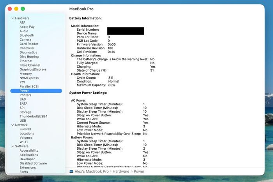Image resolution: width=273 pixels, height=182 pixels.
Task: Click Hardware in the path bar
Action: point(121,171)
